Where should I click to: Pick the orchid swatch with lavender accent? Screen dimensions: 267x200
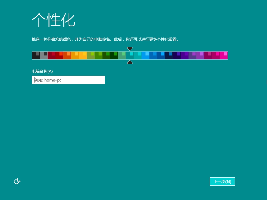pyautogui.click(x=201, y=55)
